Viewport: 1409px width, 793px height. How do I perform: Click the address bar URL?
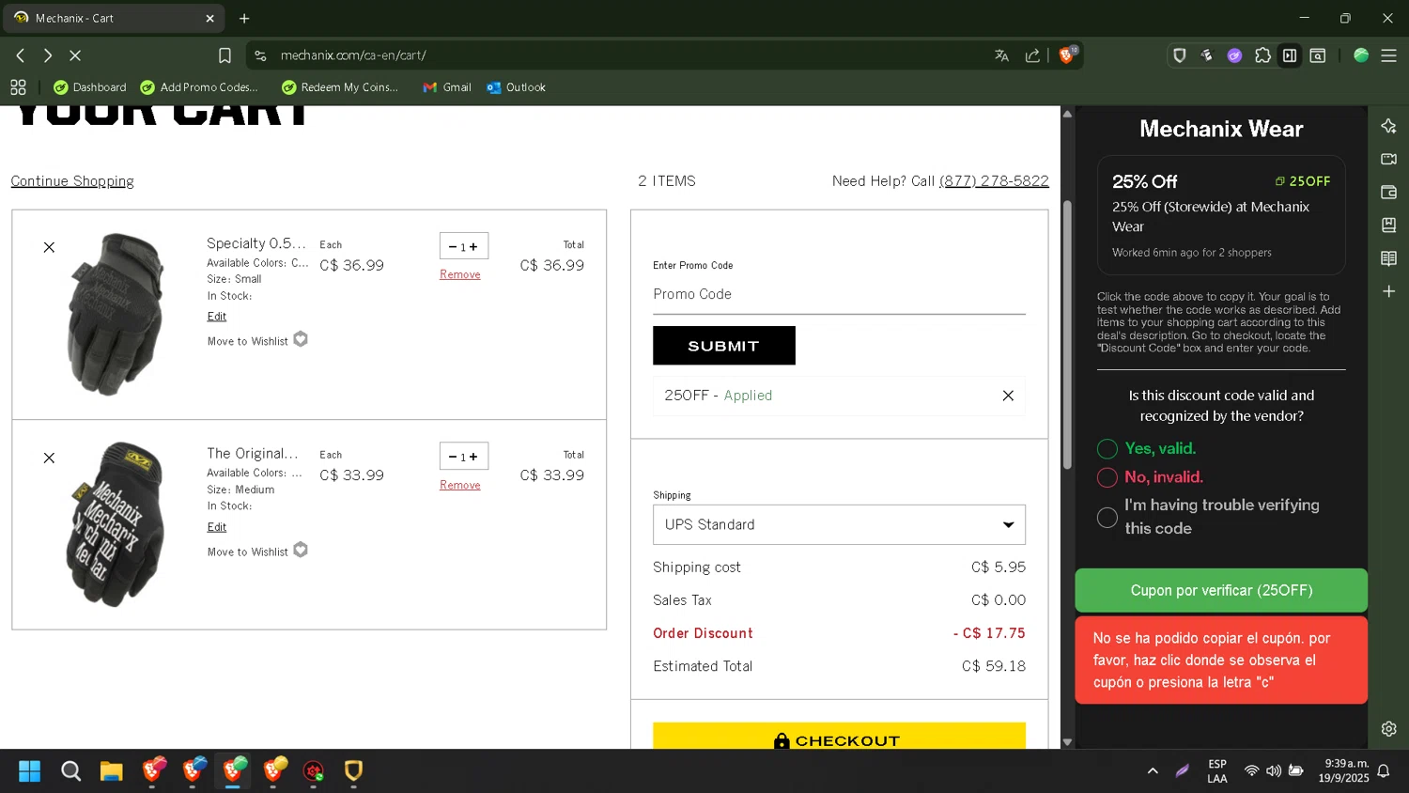(x=353, y=55)
